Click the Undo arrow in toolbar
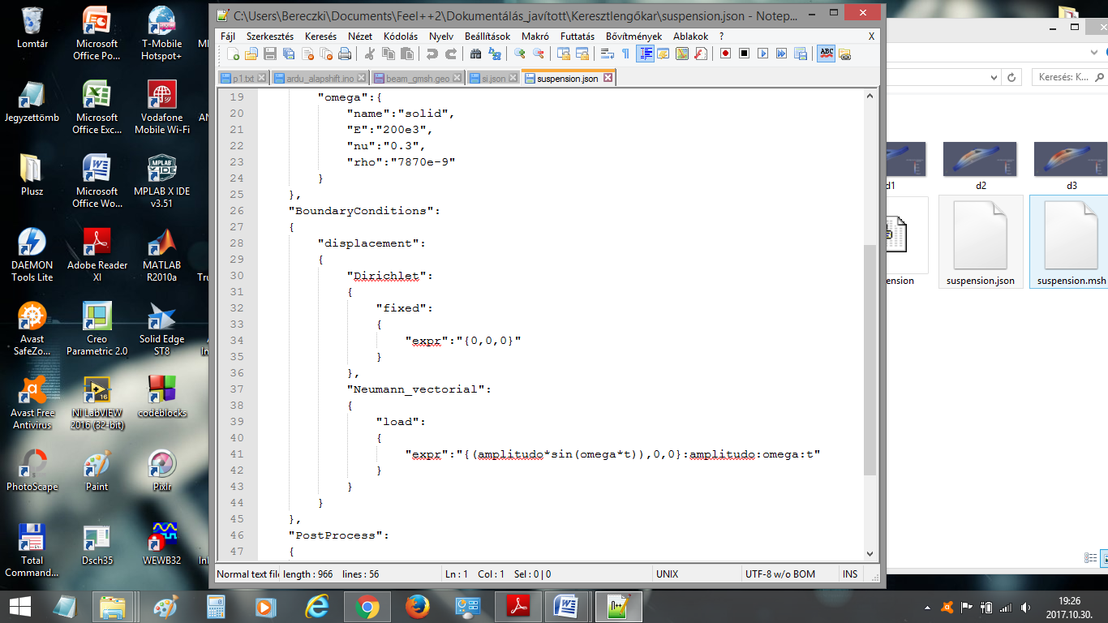This screenshot has width=1108, height=623. [432, 54]
